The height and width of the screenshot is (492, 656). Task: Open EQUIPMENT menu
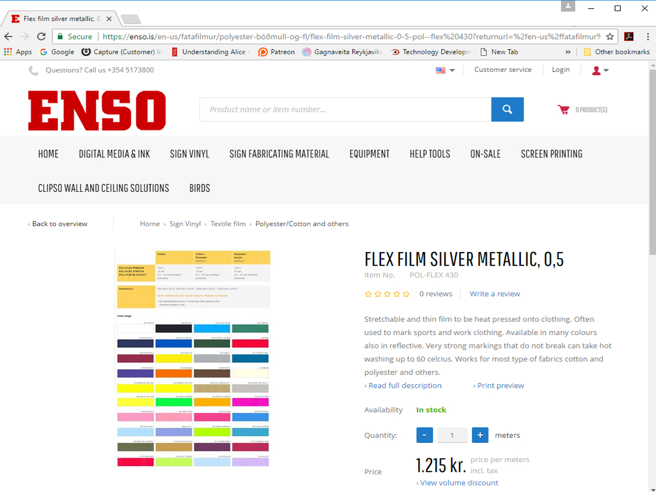point(370,154)
